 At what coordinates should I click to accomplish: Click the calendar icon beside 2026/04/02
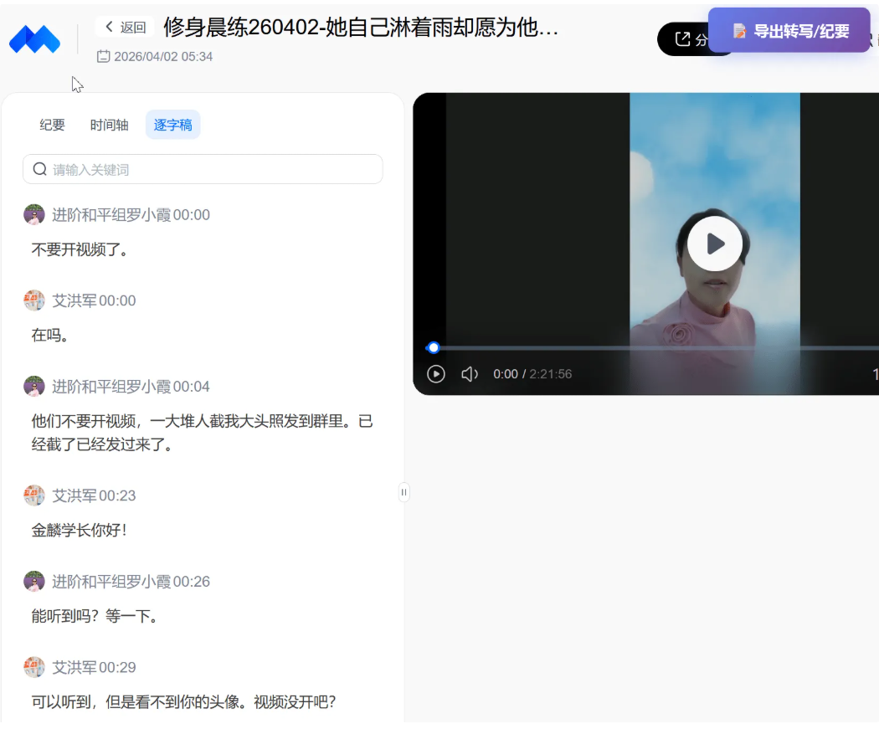tap(103, 57)
